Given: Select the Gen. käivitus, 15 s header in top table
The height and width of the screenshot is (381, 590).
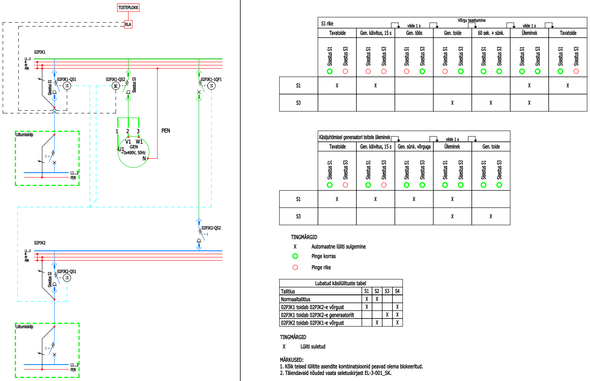Looking at the screenshot, I should point(376,33).
